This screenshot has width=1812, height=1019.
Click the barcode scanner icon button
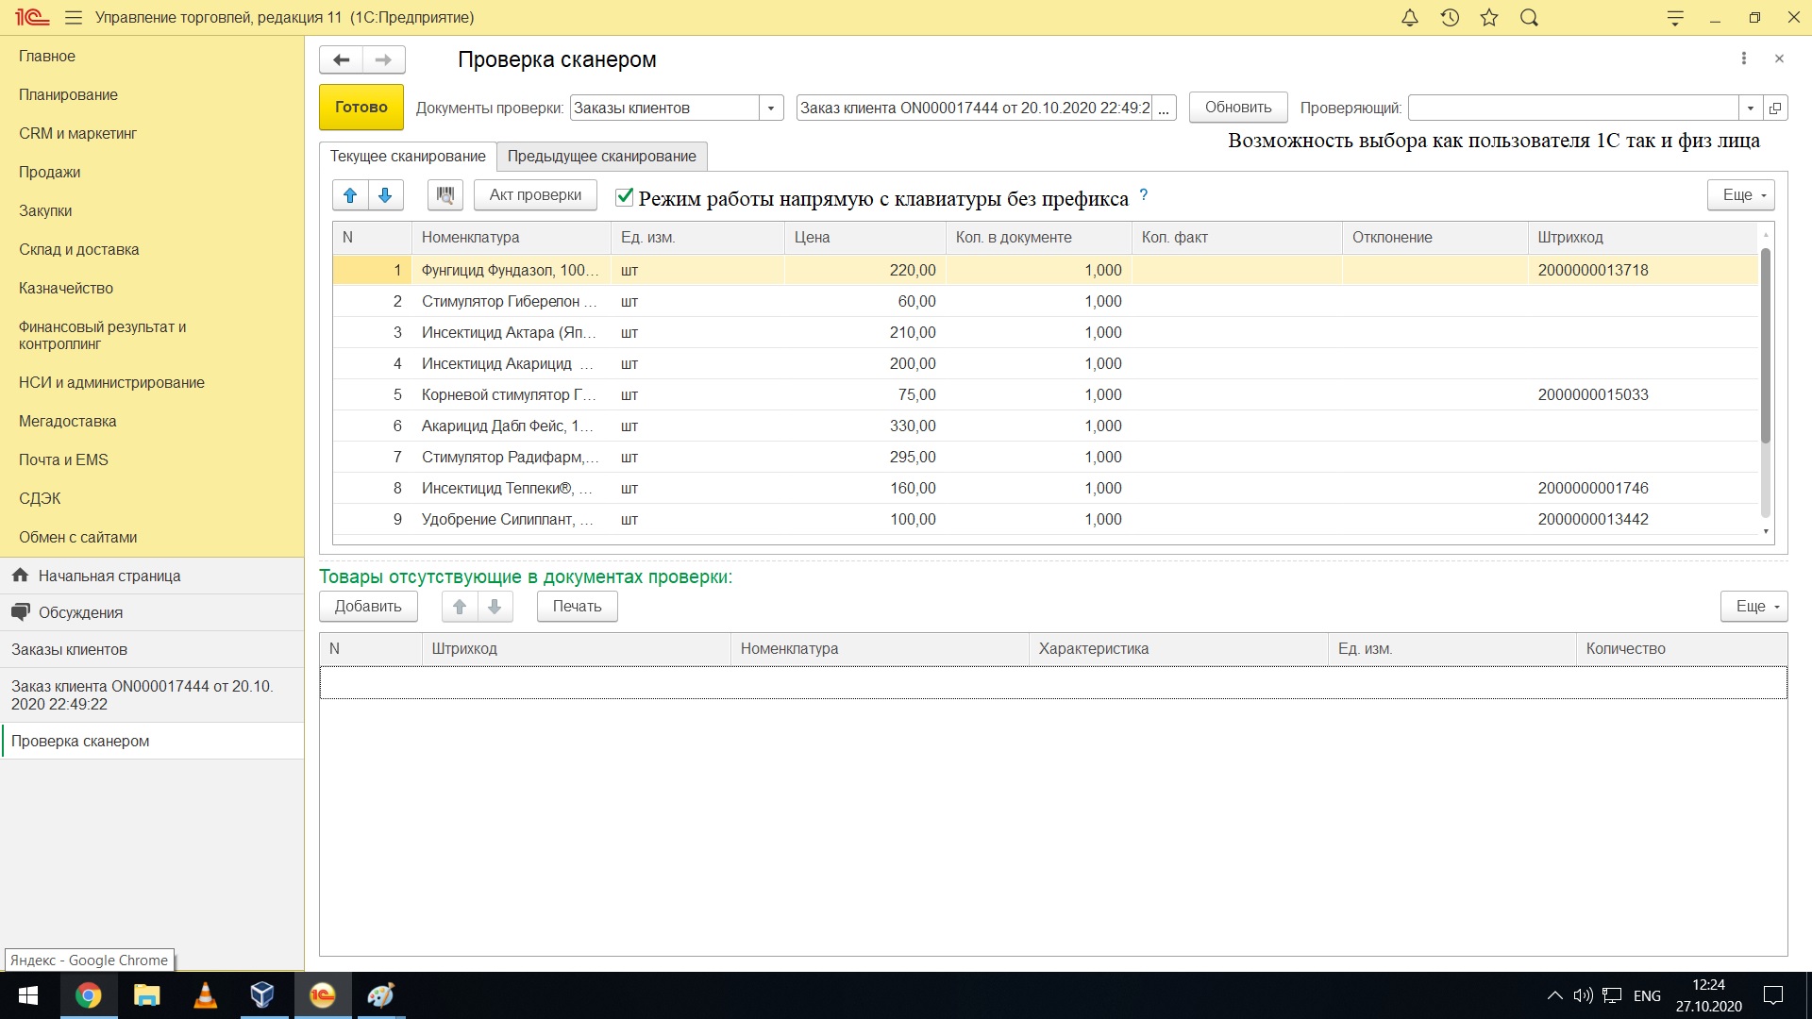coord(445,195)
